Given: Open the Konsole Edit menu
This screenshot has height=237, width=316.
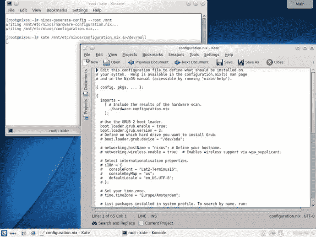Looking at the screenshot, I should tap(23, 10).
